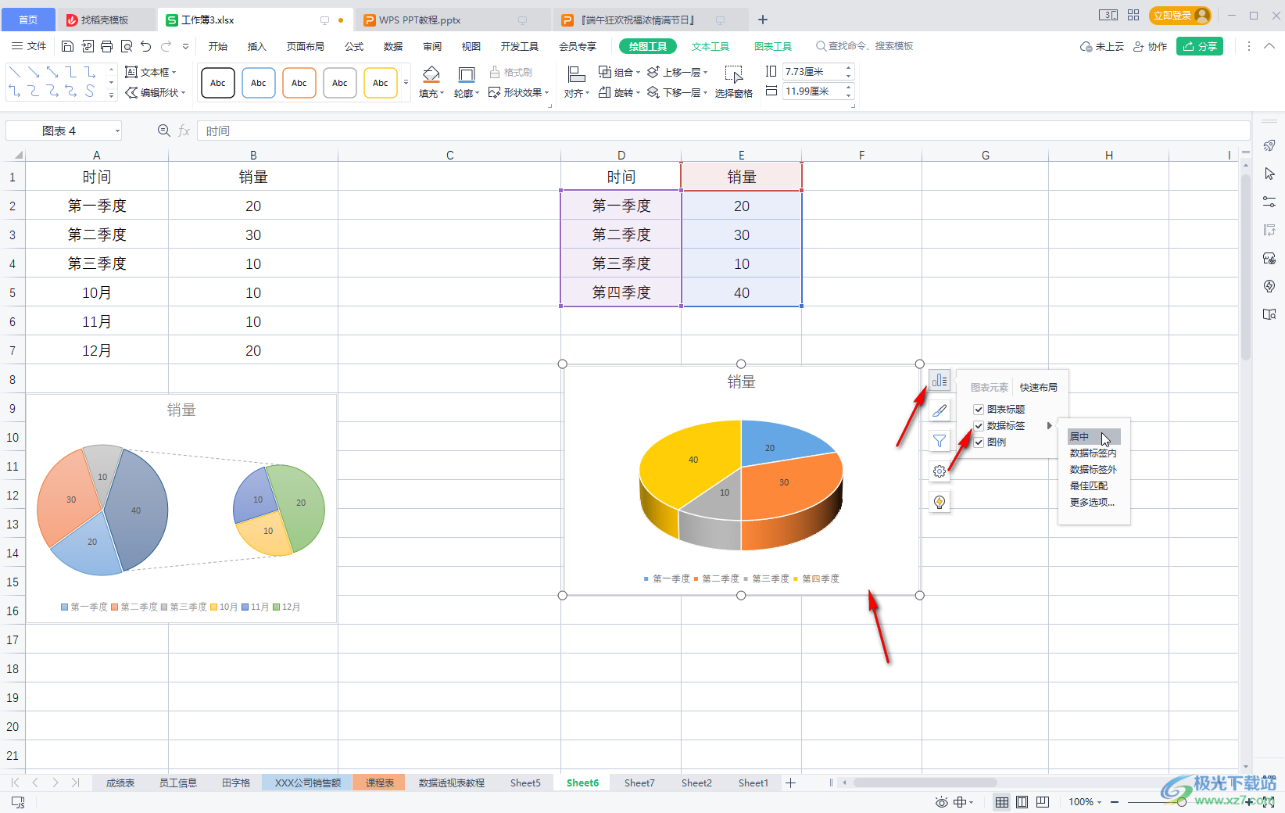Viewport: 1285px width, 813px height.
Task: Switch to the 快速布局 quick layout tab
Action: pyautogui.click(x=1038, y=388)
